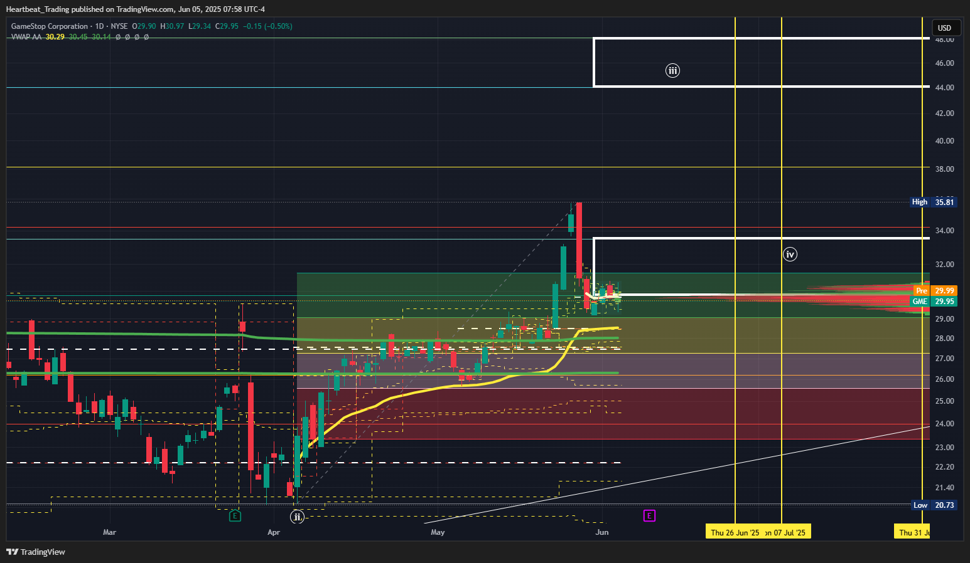Image resolution: width=970 pixels, height=563 pixels.
Task: Click the 40.00 price axis label
Action: [944, 141]
